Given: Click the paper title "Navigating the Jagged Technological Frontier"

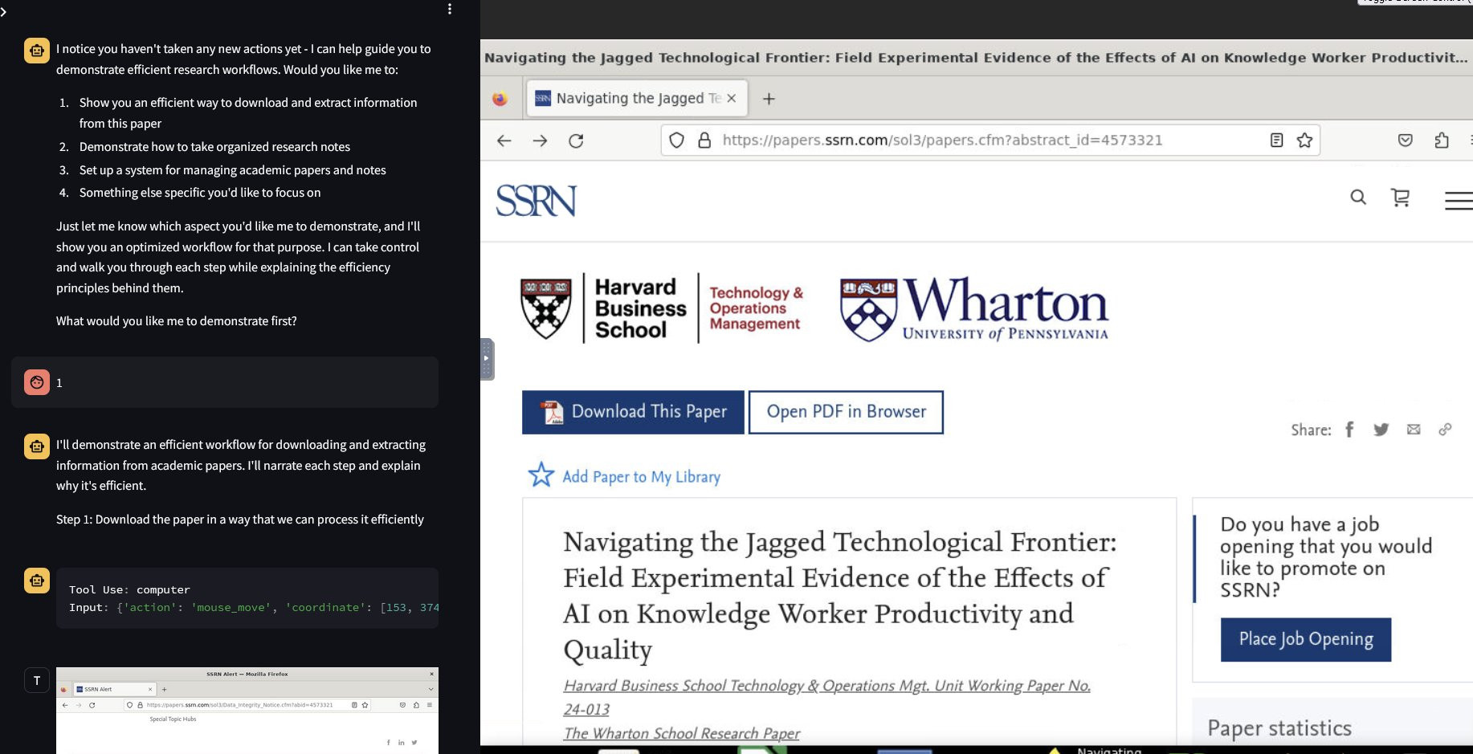Looking at the screenshot, I should point(840,595).
